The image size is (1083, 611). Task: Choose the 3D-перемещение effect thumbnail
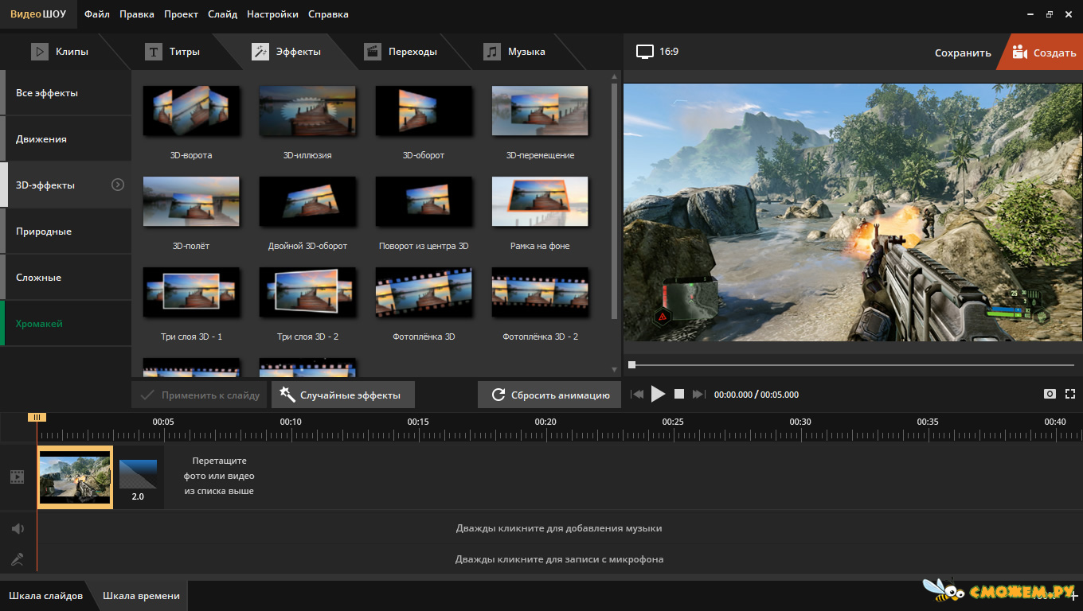[540, 111]
